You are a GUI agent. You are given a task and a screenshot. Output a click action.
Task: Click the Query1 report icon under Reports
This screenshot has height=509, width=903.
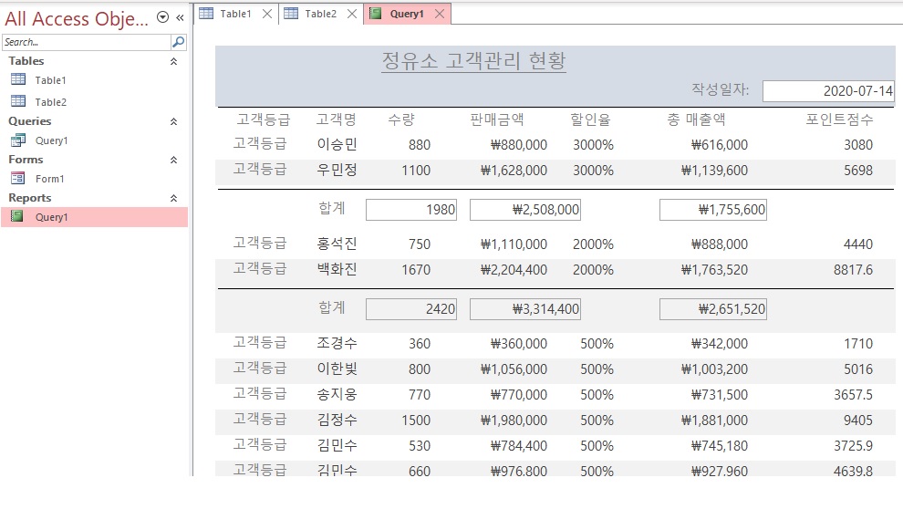point(17,217)
